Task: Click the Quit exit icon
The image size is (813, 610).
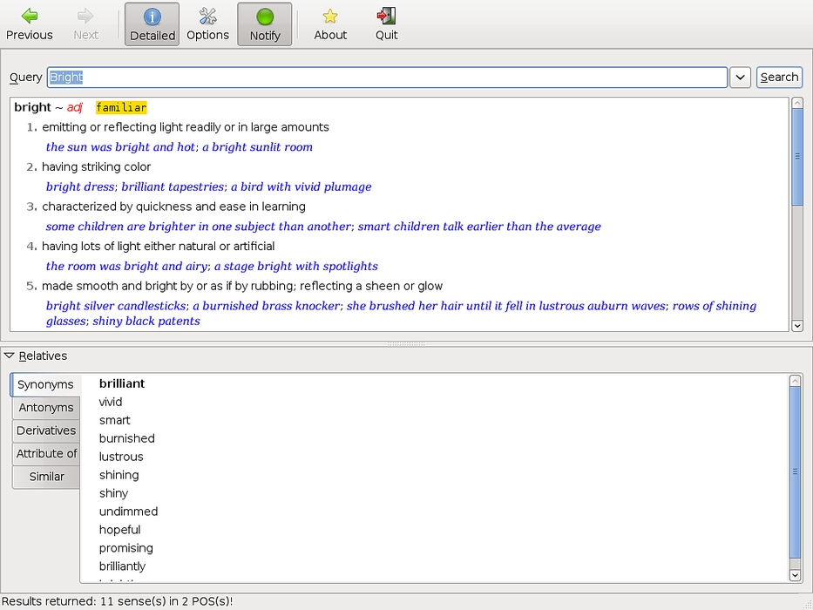Action: click(386, 24)
